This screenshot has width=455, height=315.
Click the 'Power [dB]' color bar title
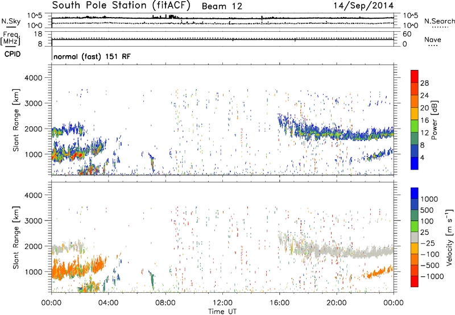tap(435, 120)
